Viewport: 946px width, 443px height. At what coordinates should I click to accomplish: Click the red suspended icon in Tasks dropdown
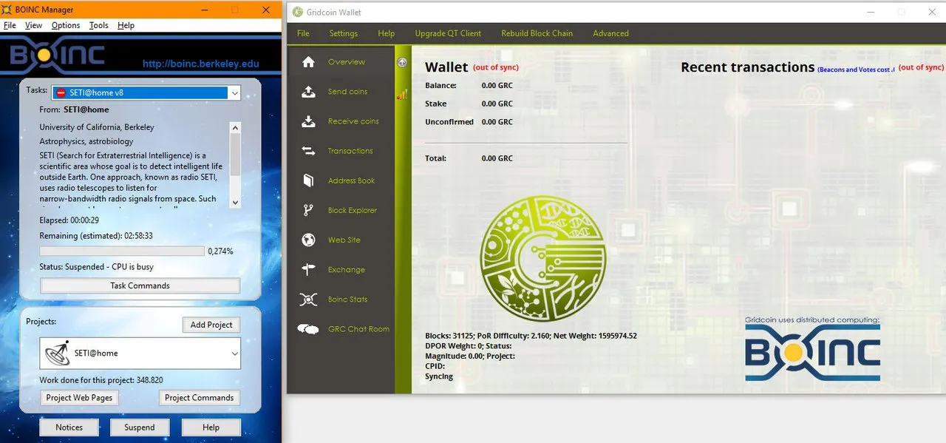[61, 93]
